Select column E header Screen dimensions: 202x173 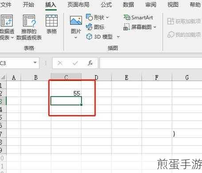click(127, 77)
